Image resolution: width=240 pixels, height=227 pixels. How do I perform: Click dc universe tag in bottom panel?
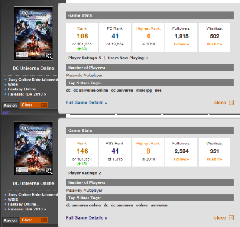(x=122, y=206)
